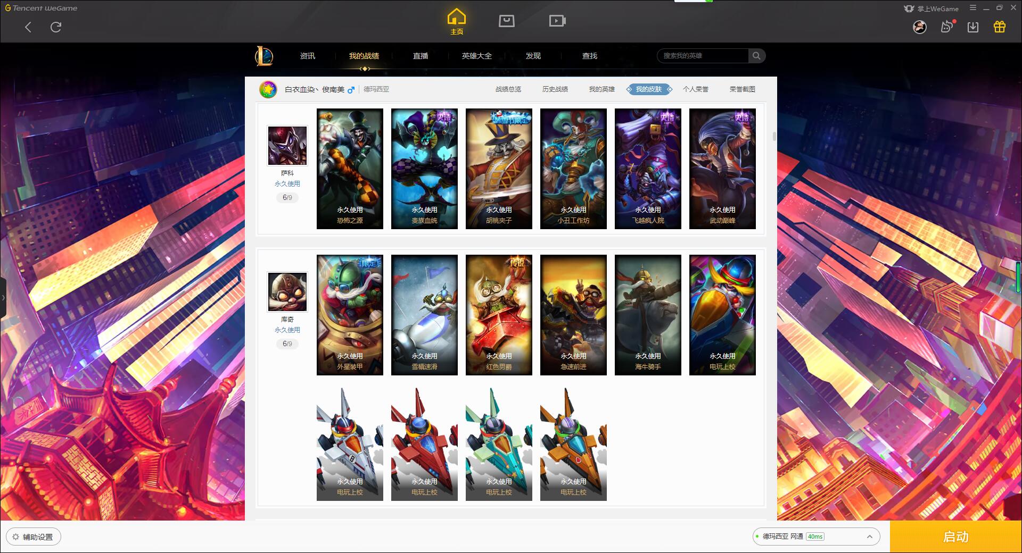The image size is (1022, 553).
Task: Switch to 个人荣誉 sub-tab
Action: tap(696, 89)
